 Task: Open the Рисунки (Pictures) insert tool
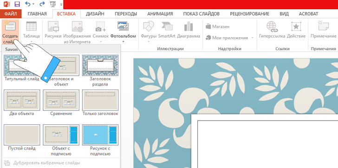pyautogui.click(x=53, y=27)
